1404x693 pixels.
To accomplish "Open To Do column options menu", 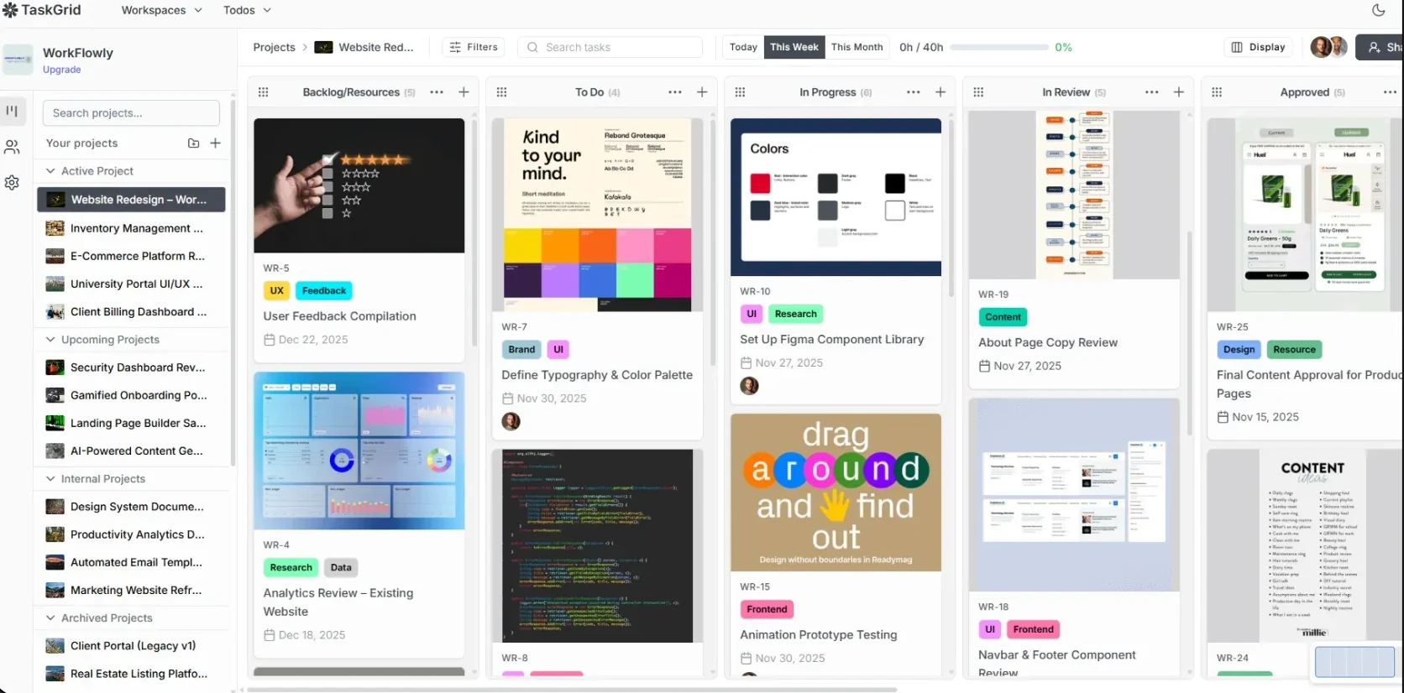I will pos(675,92).
